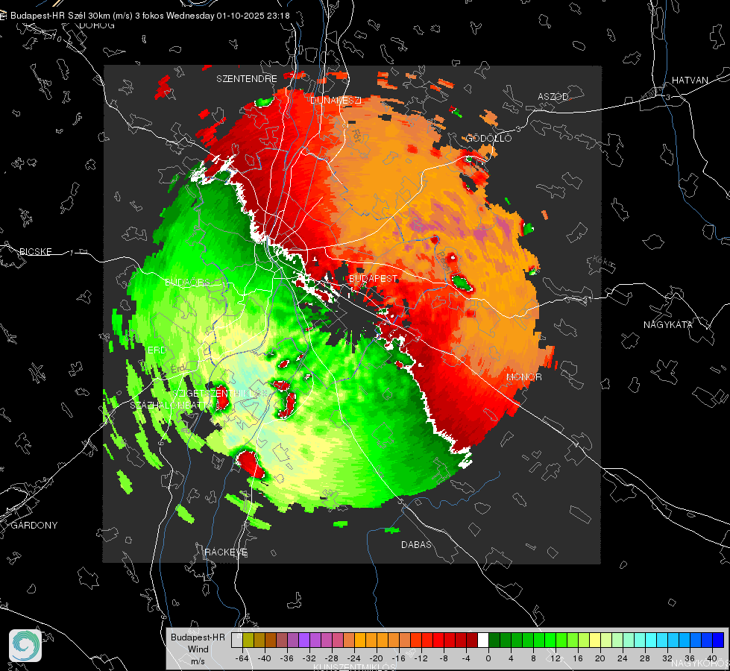The image size is (730, 671).
Task: Pick the light gray first legend swatch
Action: tap(237, 640)
